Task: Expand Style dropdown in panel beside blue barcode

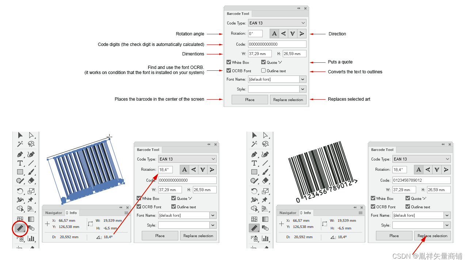Action: [x=213, y=225]
